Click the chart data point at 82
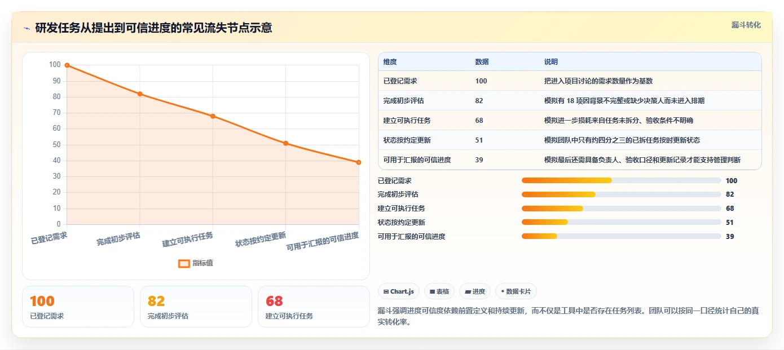 pyautogui.click(x=140, y=94)
